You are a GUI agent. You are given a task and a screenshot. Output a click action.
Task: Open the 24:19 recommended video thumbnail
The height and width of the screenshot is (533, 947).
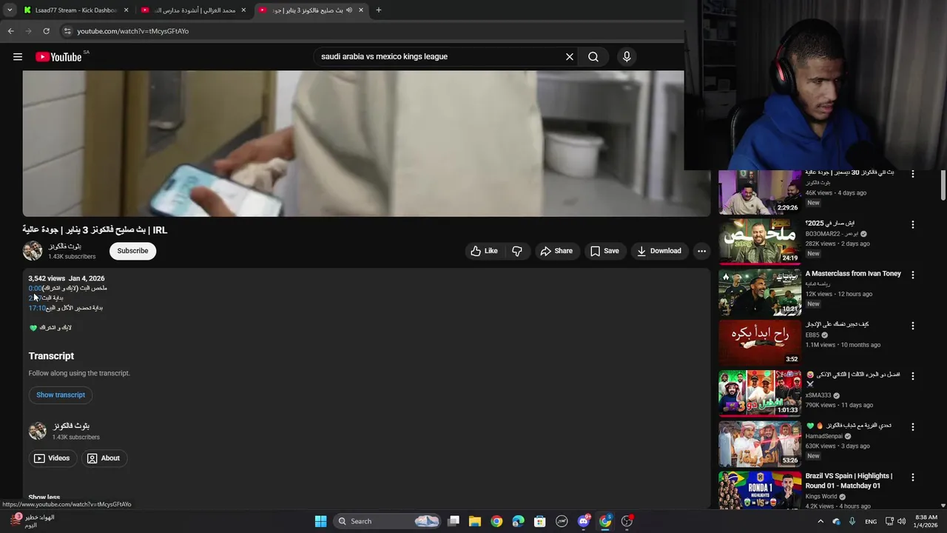[x=760, y=241]
